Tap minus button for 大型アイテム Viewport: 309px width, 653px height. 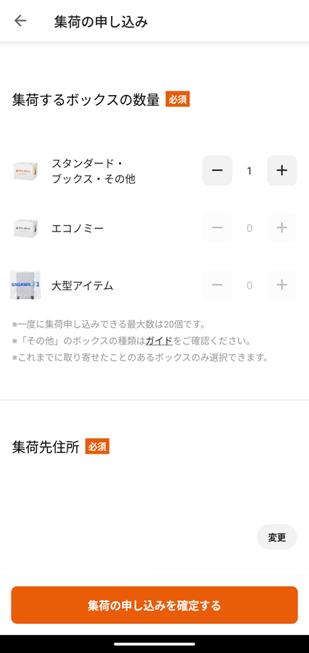tap(217, 285)
